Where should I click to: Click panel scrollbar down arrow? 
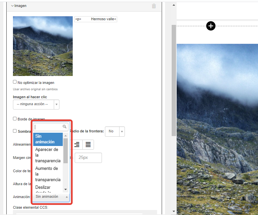(174, 211)
